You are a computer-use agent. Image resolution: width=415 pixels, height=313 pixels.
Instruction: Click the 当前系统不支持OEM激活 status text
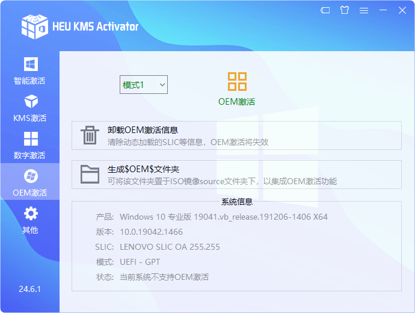164,277
